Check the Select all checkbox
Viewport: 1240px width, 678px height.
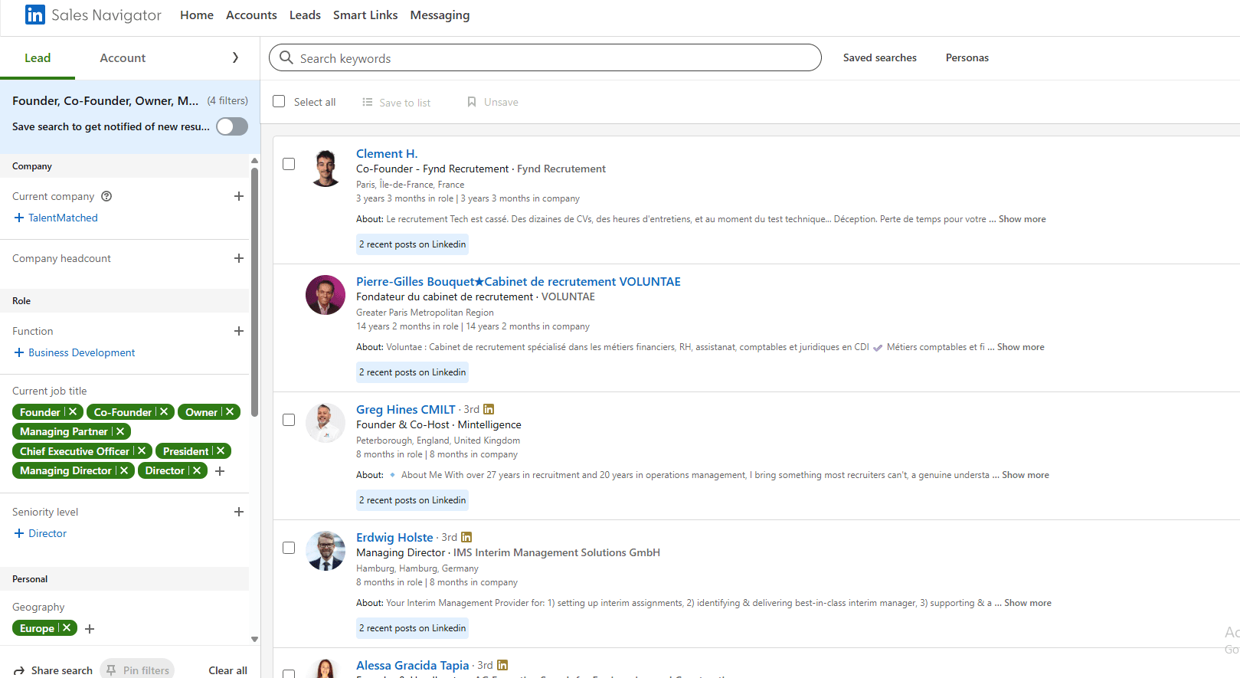(279, 101)
